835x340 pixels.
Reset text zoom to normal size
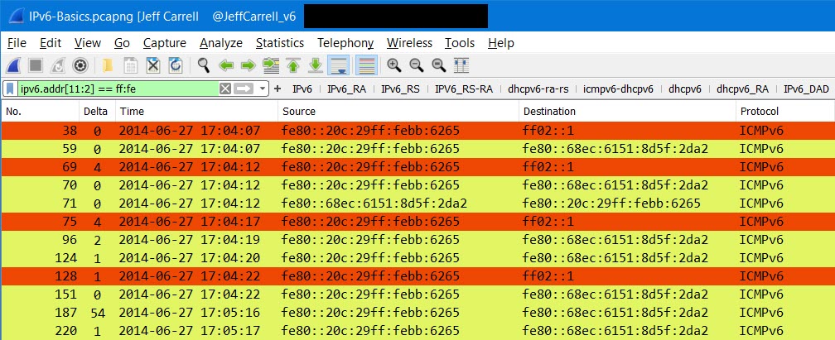439,65
